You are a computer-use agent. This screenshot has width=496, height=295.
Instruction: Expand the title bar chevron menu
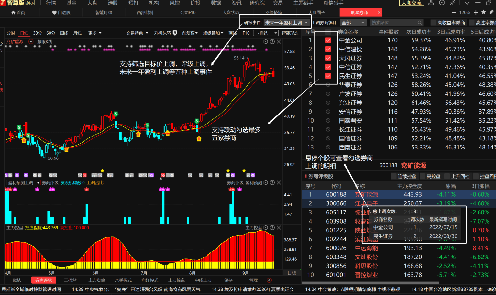click(467, 3)
